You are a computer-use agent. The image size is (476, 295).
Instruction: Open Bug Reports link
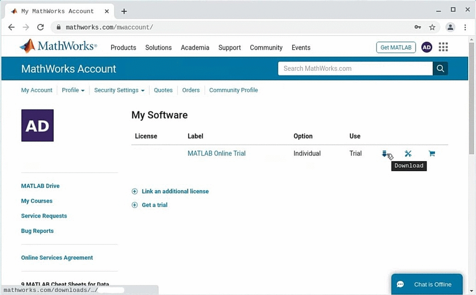pyautogui.click(x=37, y=231)
